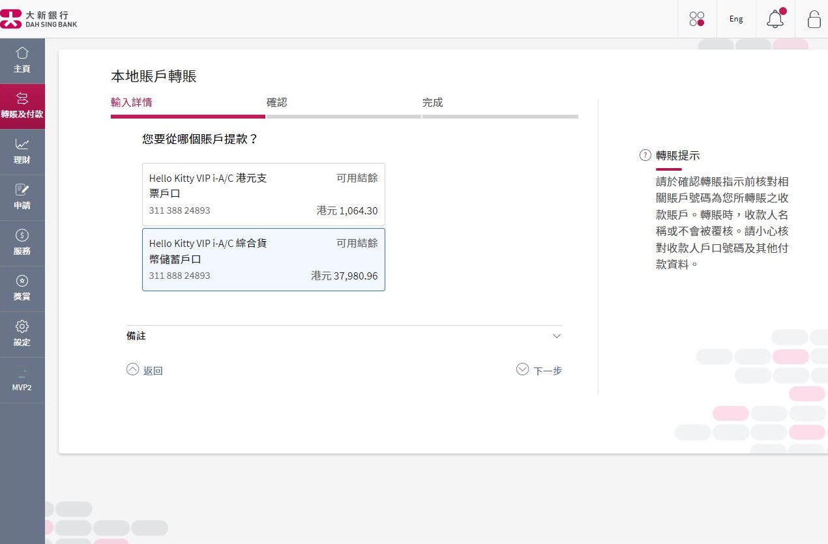Open 轉賬及付款 sidebar item

[22, 106]
